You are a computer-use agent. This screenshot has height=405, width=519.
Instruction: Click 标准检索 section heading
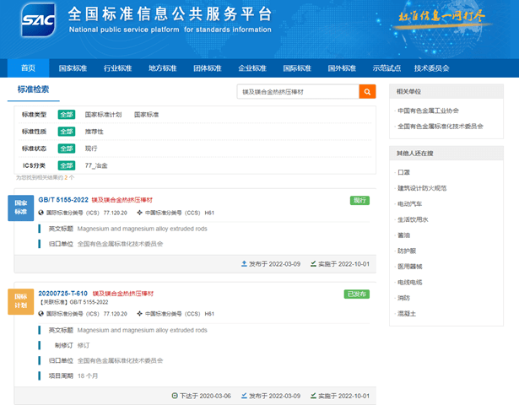[33, 89]
